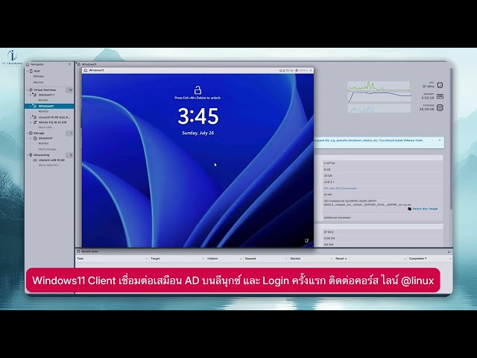The width and height of the screenshot is (477, 358).
Task: Click the console window title icon
Action: coord(86,70)
